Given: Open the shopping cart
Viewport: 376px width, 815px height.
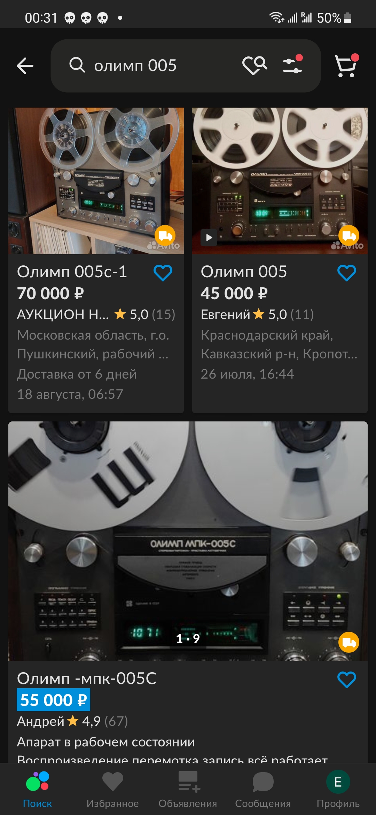Looking at the screenshot, I should click(x=346, y=65).
